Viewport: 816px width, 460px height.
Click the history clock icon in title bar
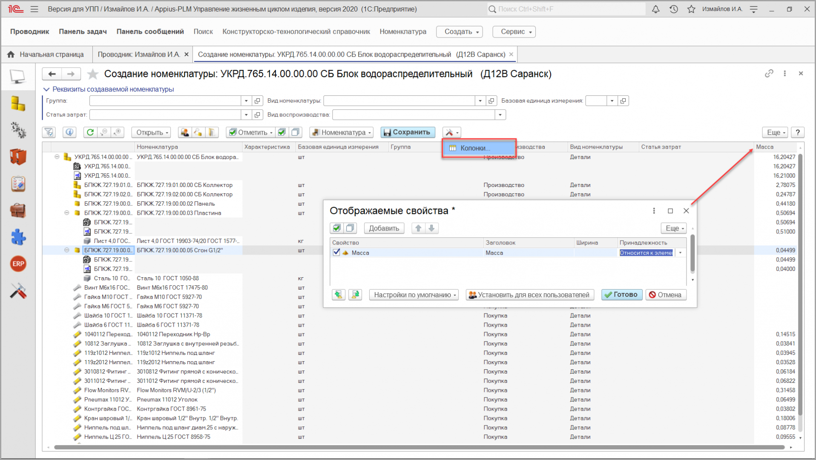[673, 9]
